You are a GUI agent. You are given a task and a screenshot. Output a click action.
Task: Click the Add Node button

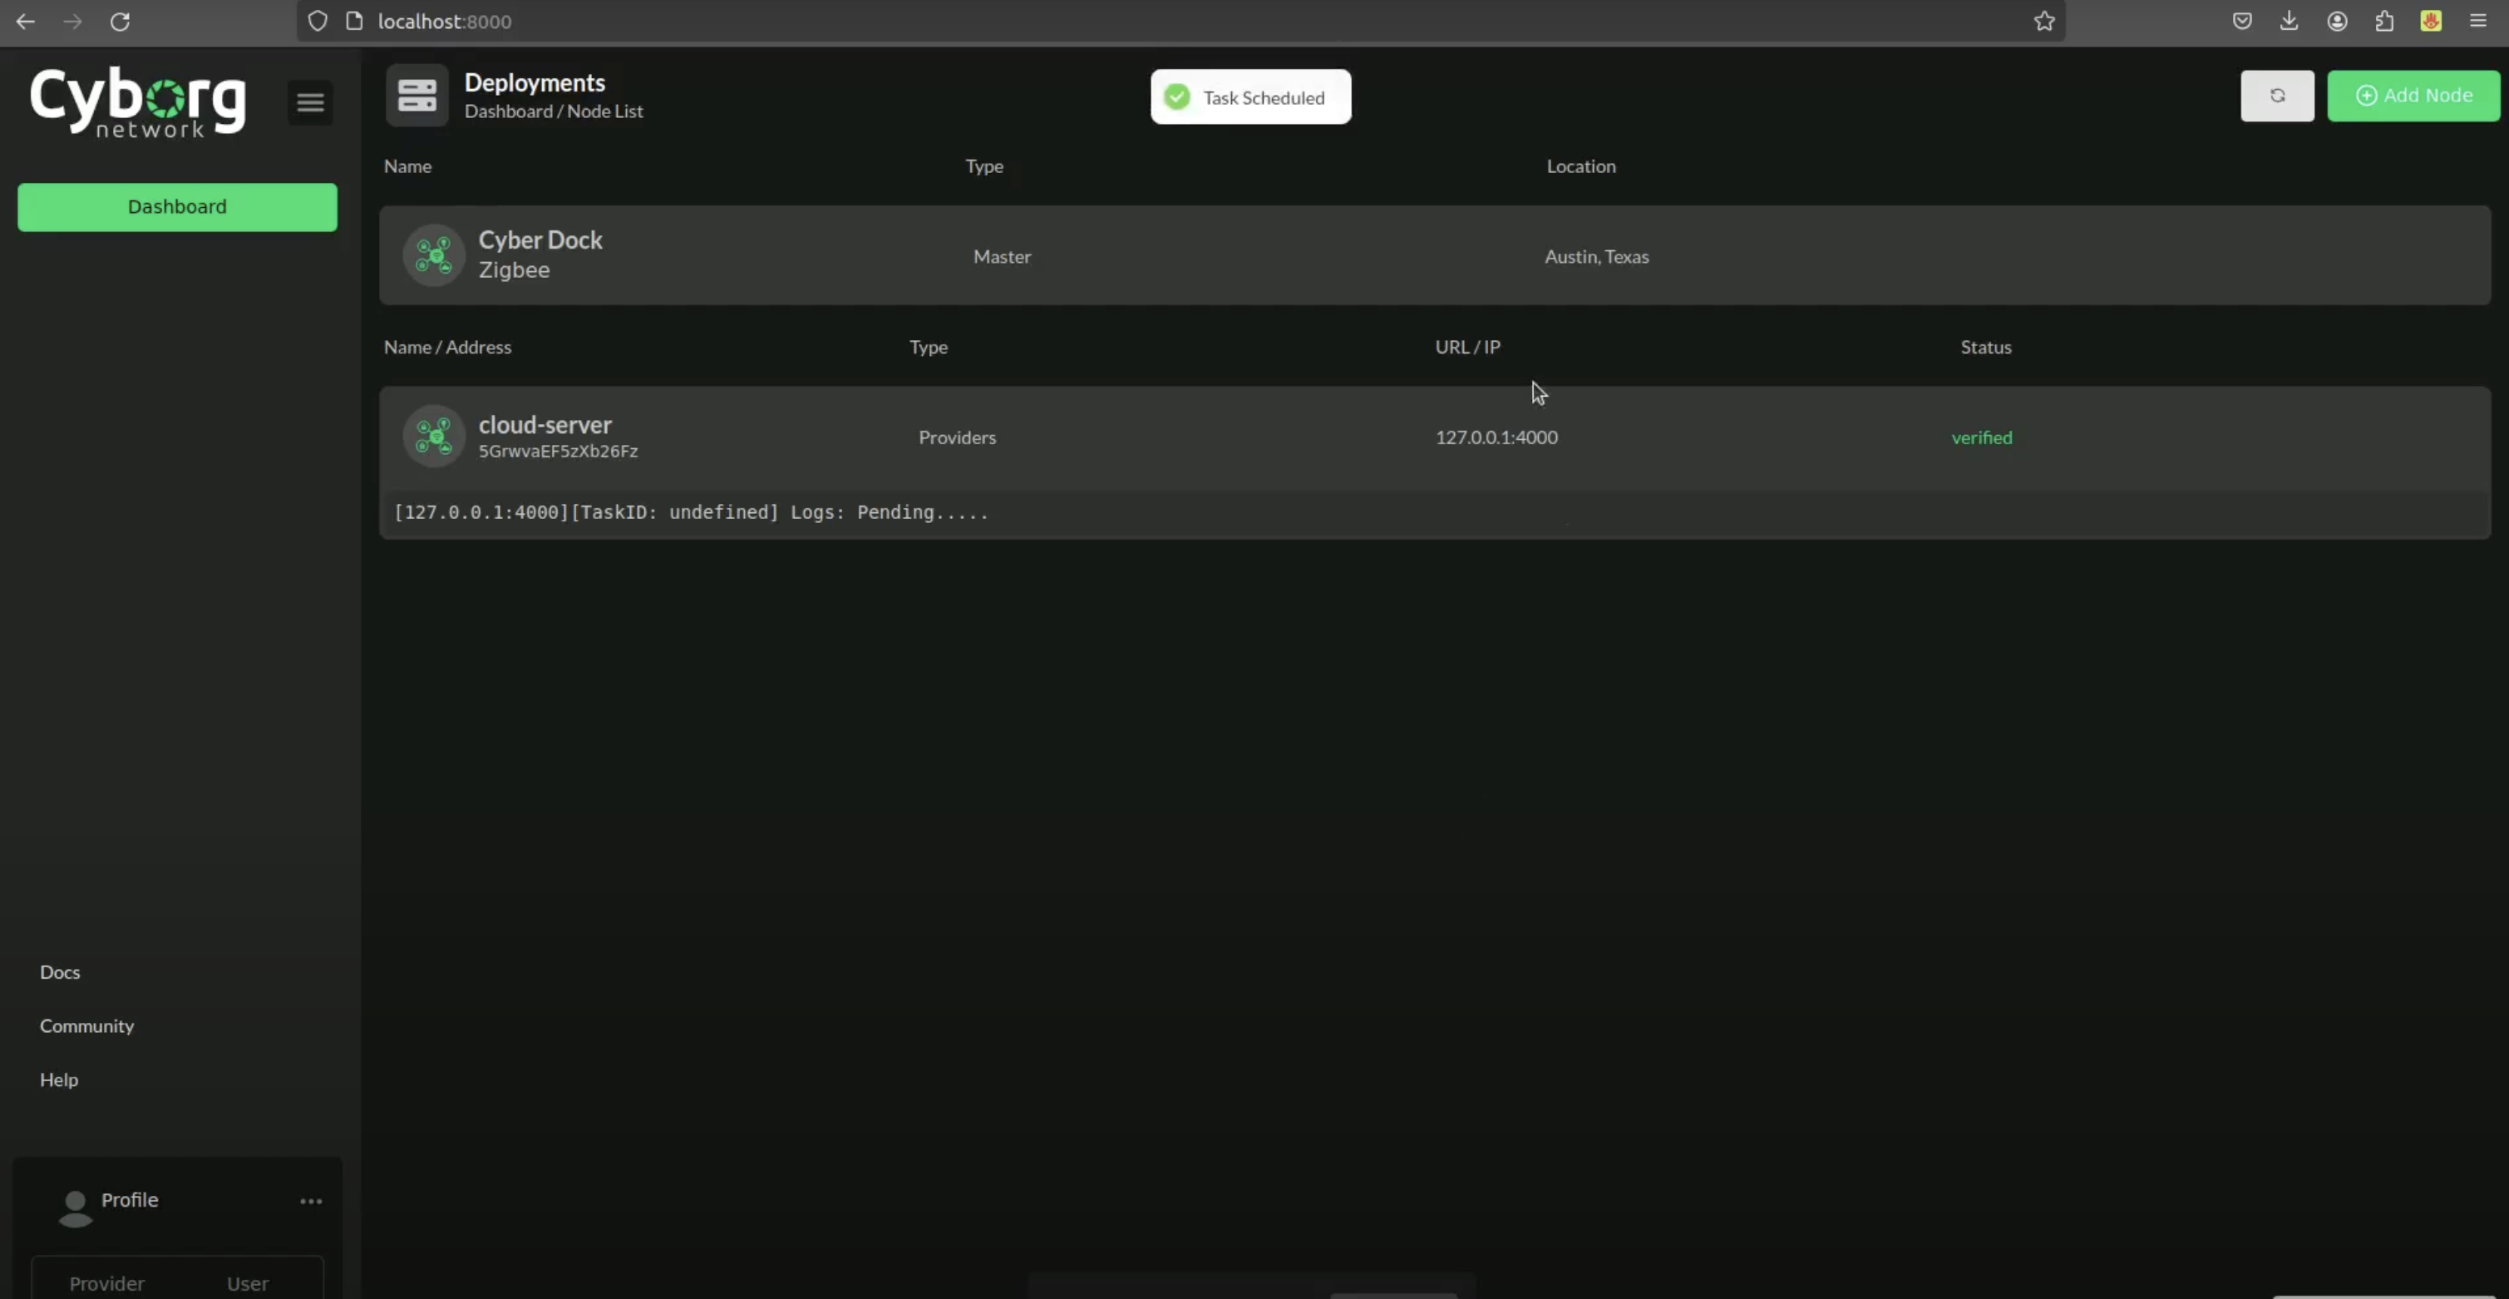point(2413,96)
